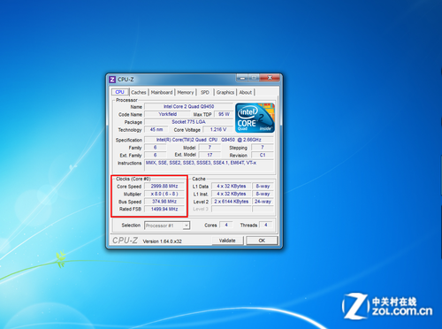
Task: Open the Mainboard tab
Action: coord(162,92)
